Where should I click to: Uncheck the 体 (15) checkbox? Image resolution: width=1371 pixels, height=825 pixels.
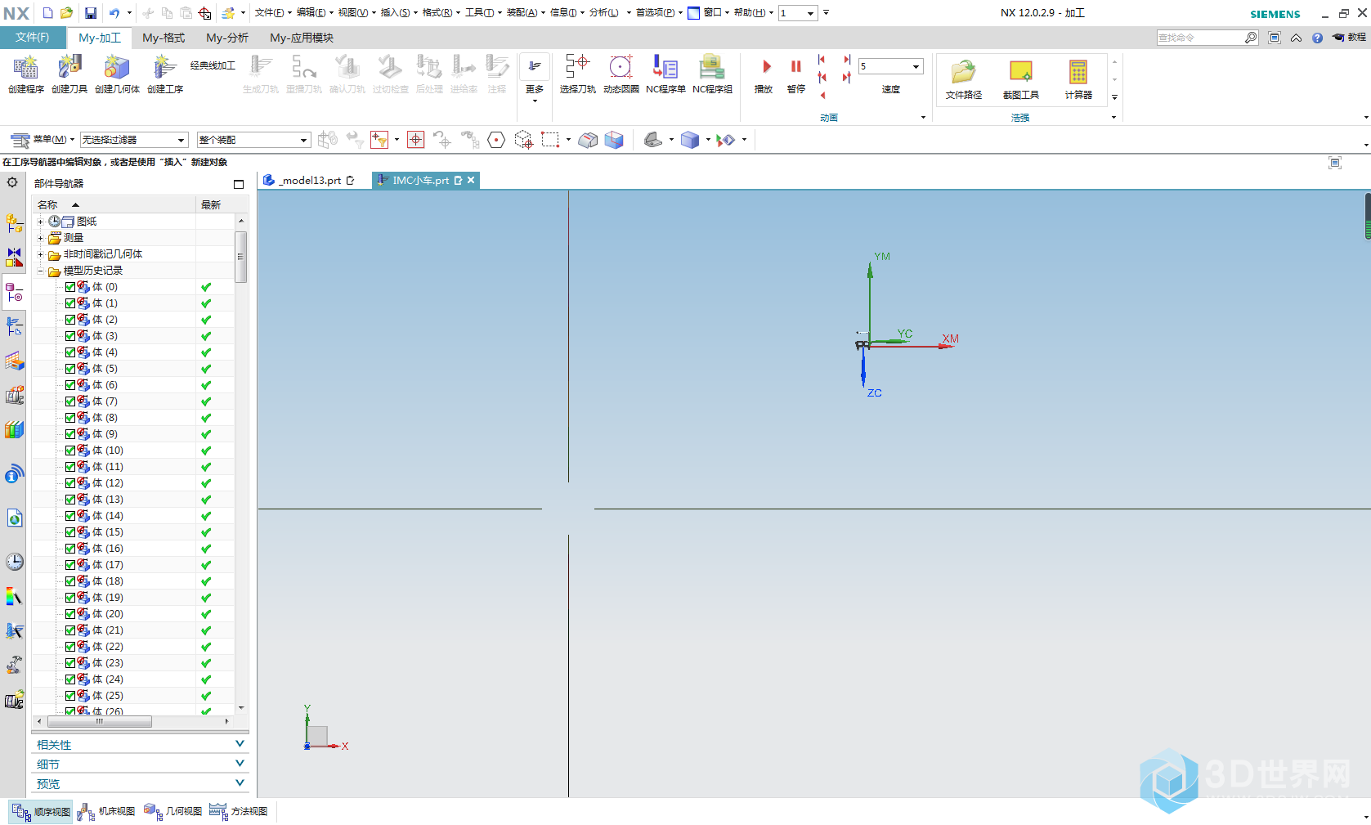click(70, 532)
